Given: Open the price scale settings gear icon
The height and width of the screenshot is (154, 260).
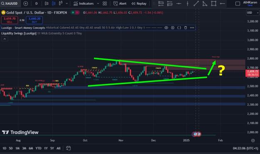Looking at the screenshot, I should [253, 140].
